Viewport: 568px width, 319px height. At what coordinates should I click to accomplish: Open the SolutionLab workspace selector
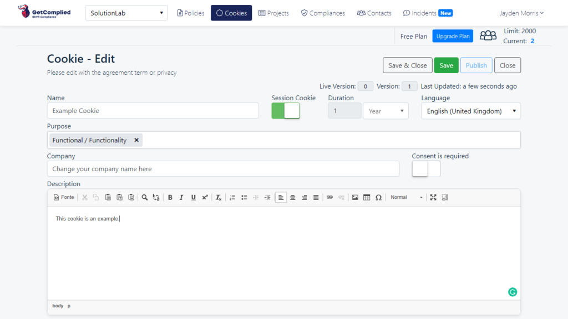pyautogui.click(x=126, y=12)
